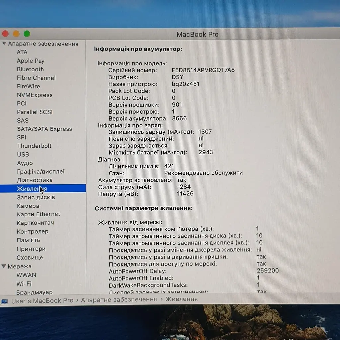This screenshot has height=340, width=340.
Task: Click the Інформація про акумулятор heading
Action: pyautogui.click(x=138, y=49)
